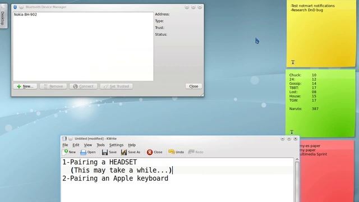Close Bluetooth Device Manager from title bar X
359x202 pixels.
click(200, 7)
